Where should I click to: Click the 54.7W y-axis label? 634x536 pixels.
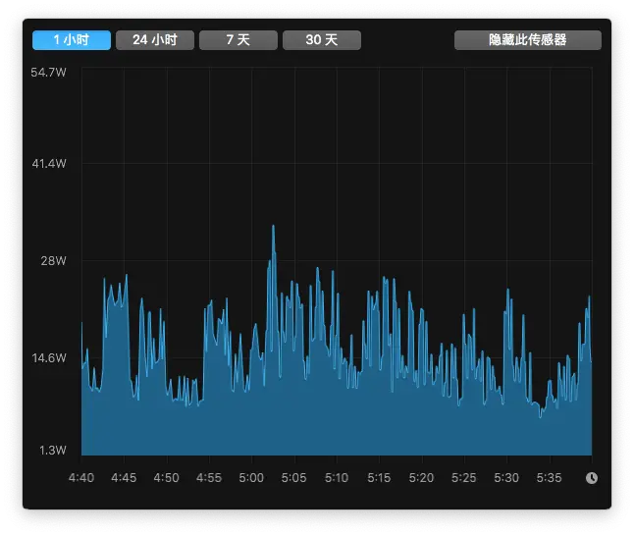pos(48,73)
